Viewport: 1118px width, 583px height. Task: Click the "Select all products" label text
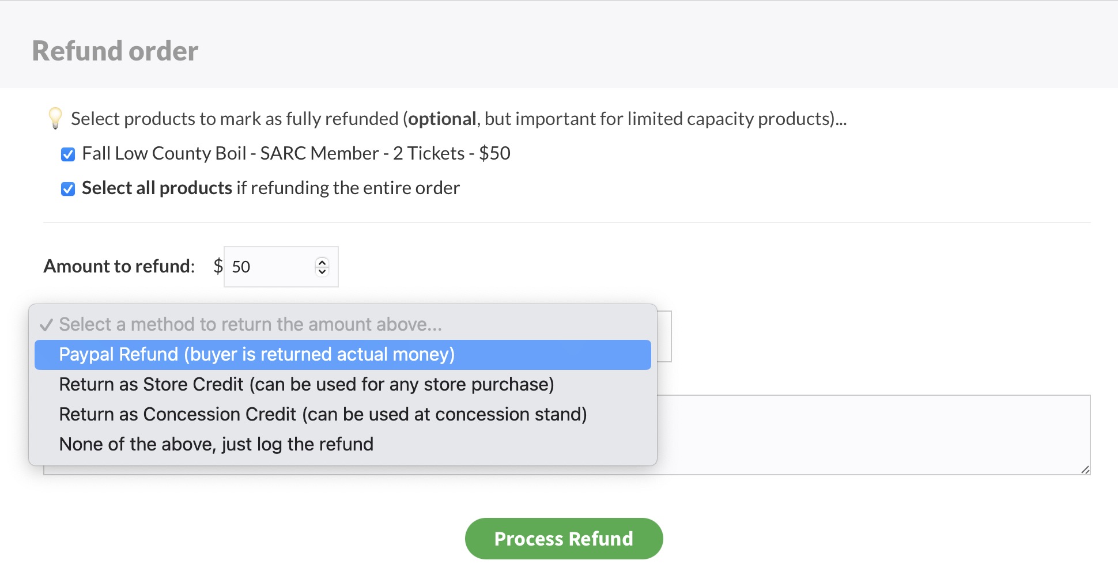tap(157, 188)
